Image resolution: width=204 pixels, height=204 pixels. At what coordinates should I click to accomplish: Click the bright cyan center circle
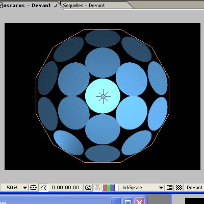(103, 96)
